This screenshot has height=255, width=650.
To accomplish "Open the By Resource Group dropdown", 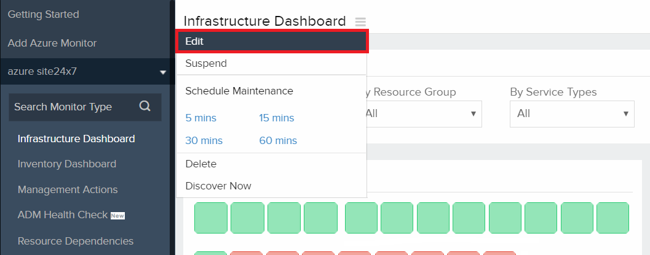I will pos(421,113).
